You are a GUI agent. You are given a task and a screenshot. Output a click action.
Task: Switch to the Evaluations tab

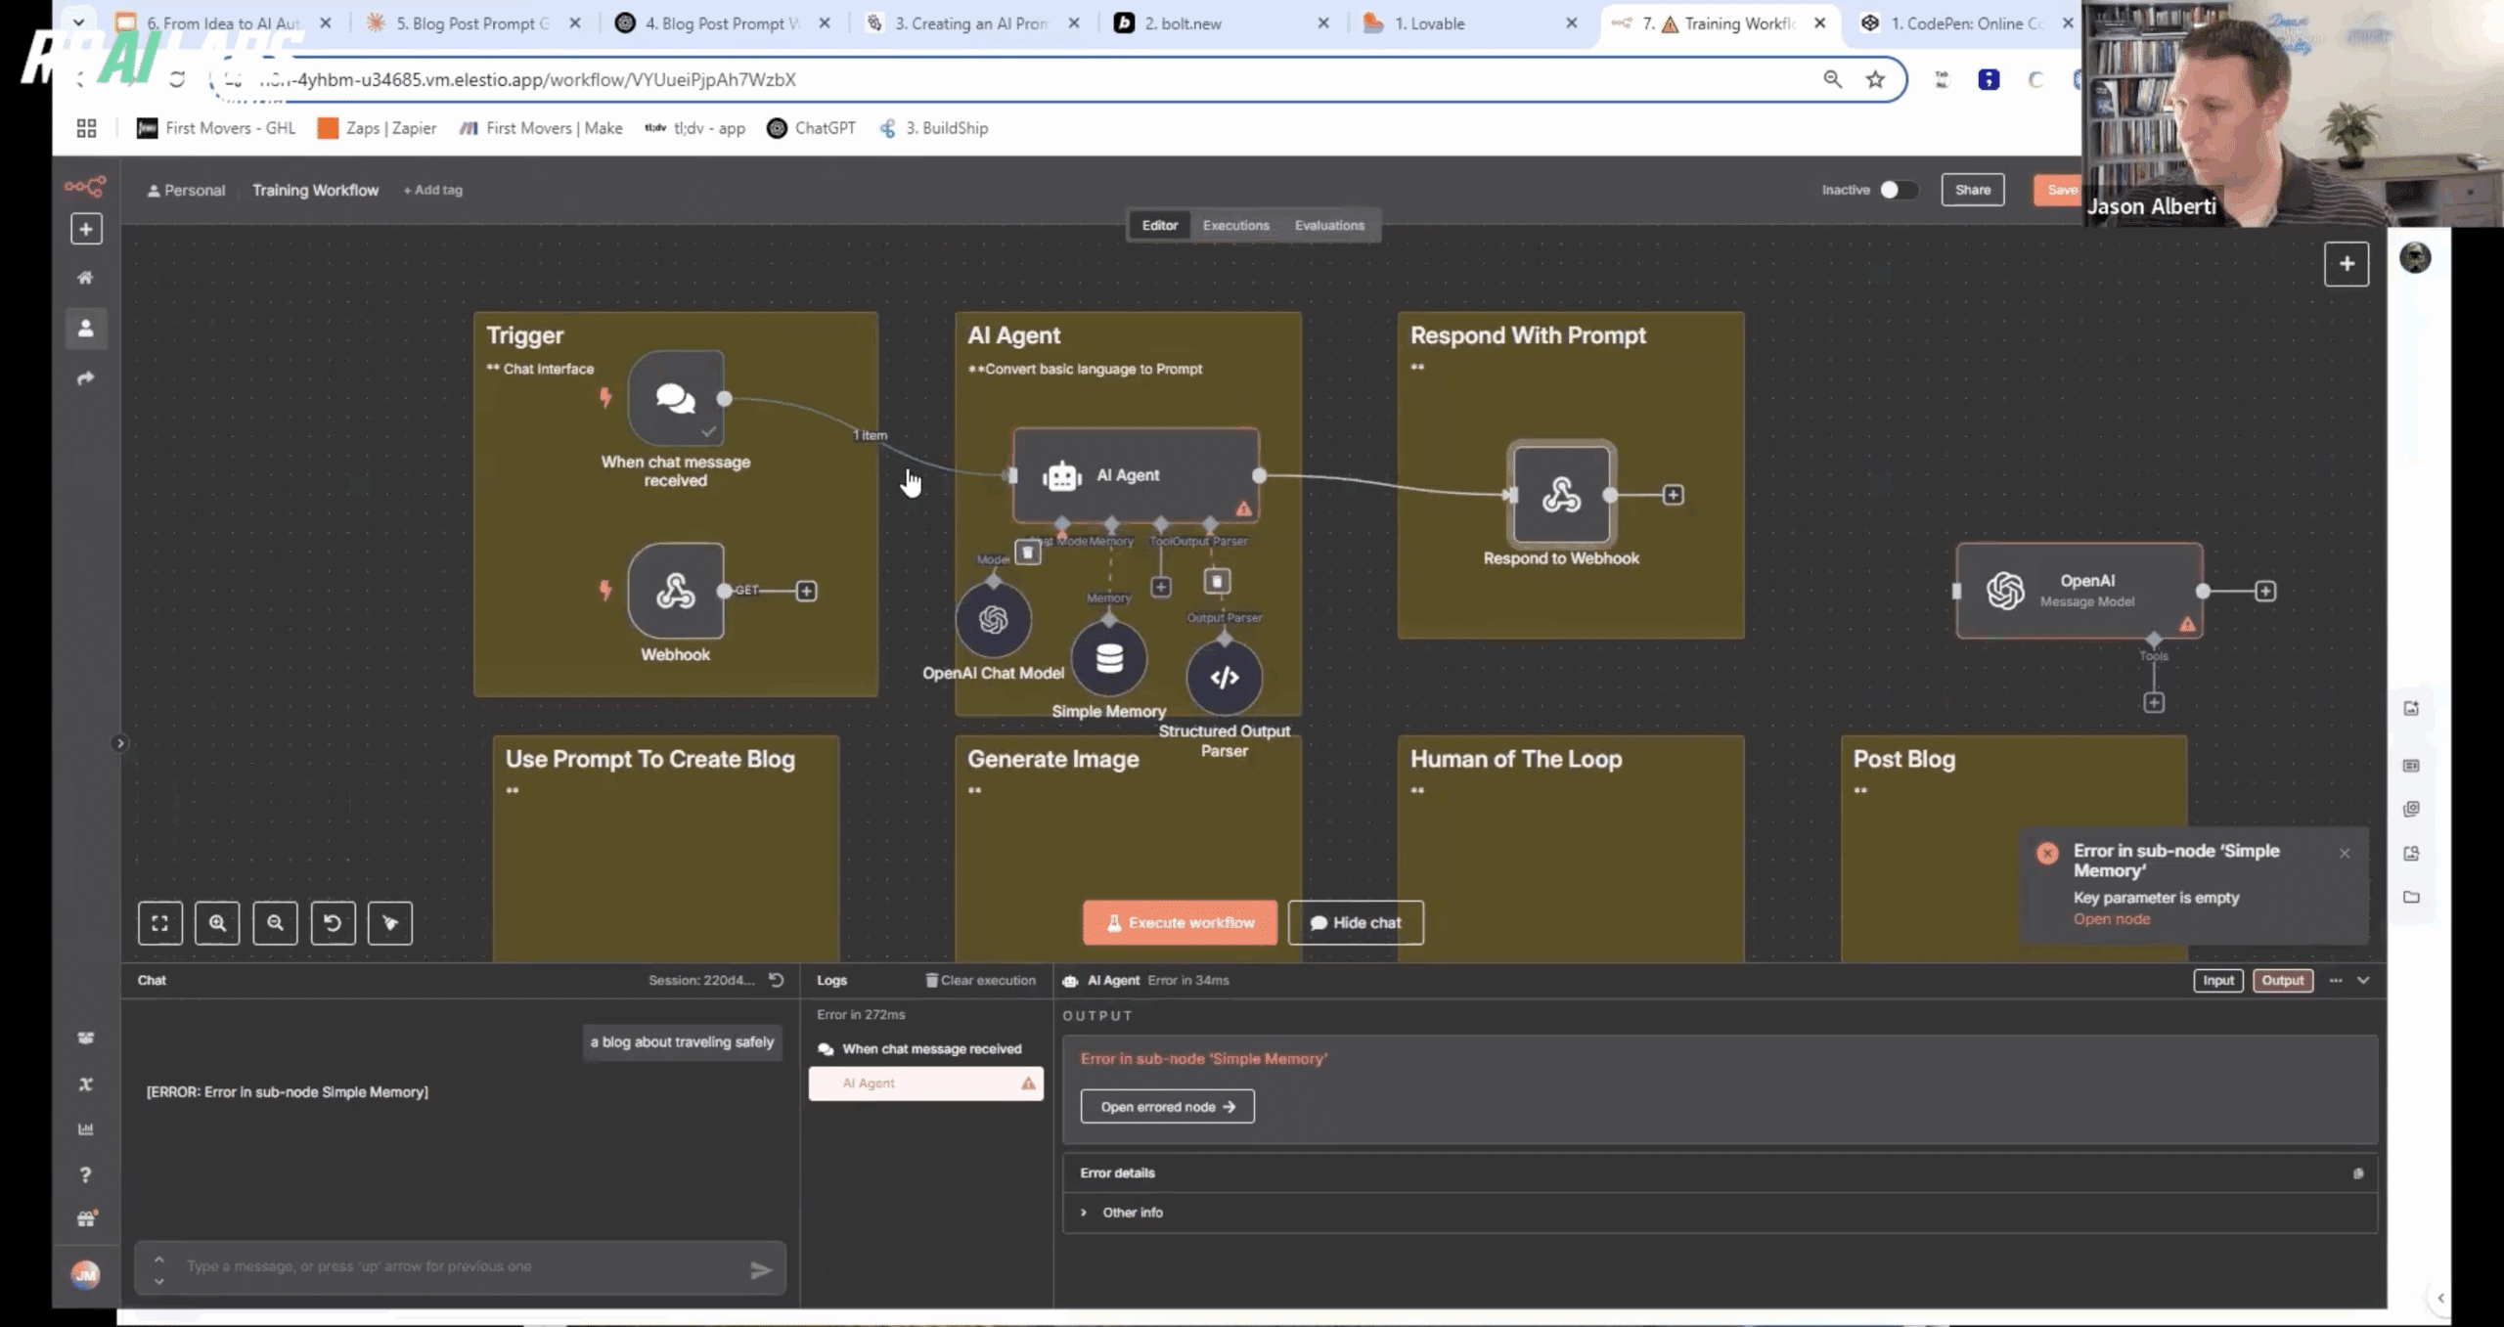coord(1328,225)
